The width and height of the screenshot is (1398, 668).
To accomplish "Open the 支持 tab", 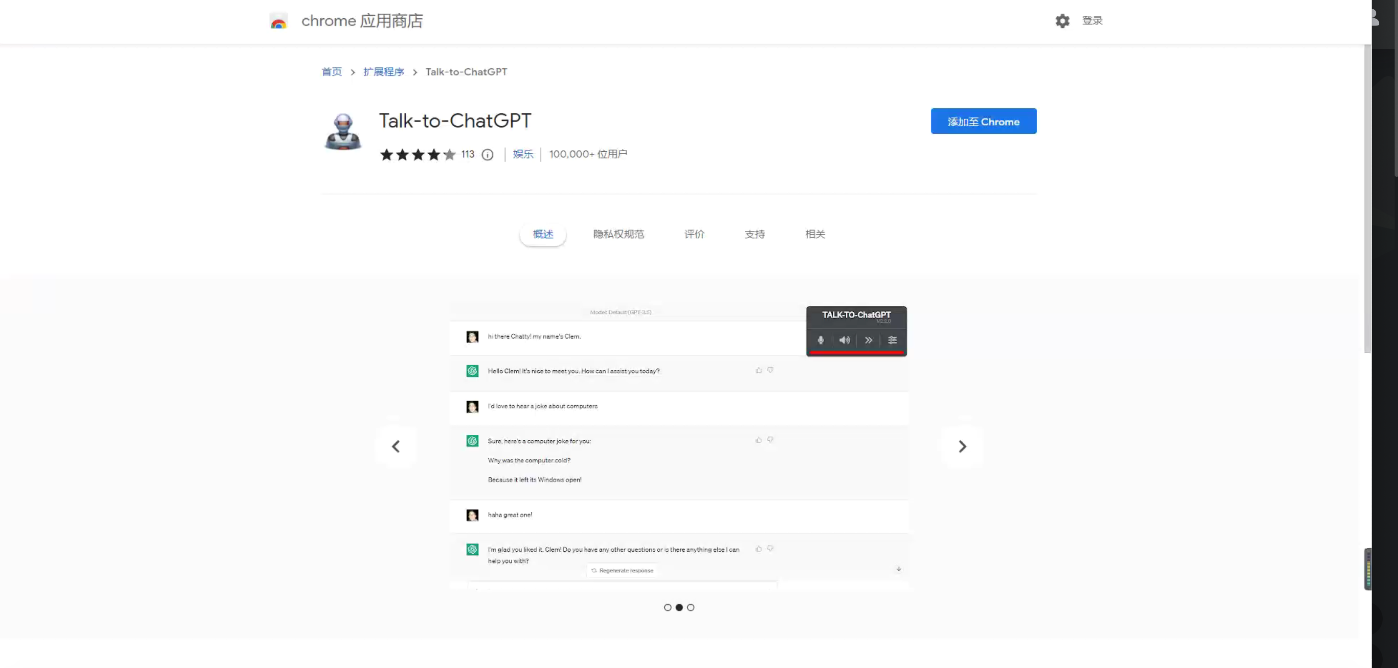I will [x=754, y=235].
